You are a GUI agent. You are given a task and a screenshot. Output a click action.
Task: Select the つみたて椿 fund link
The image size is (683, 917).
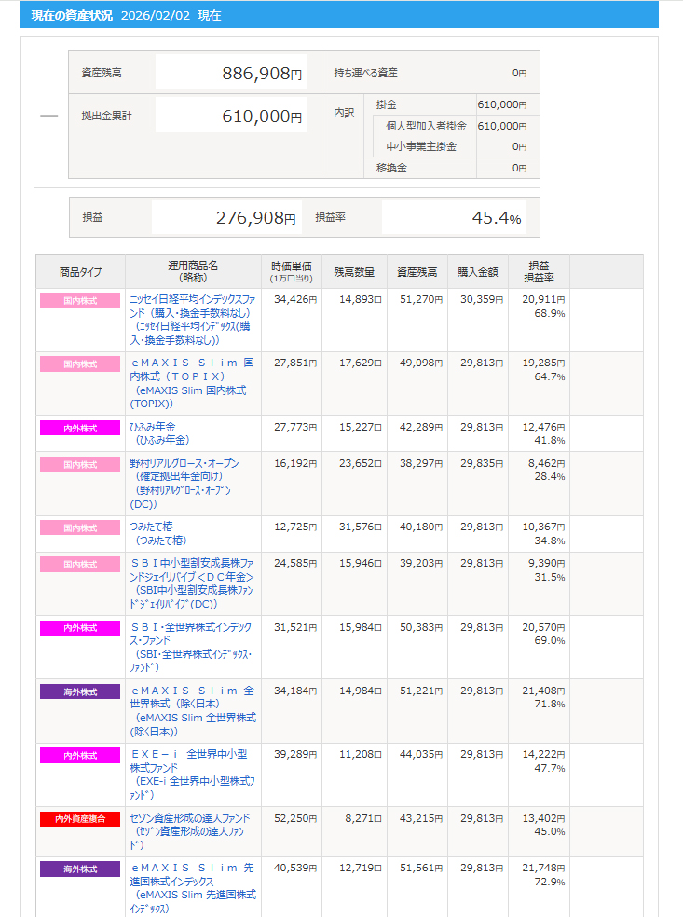pos(155,527)
